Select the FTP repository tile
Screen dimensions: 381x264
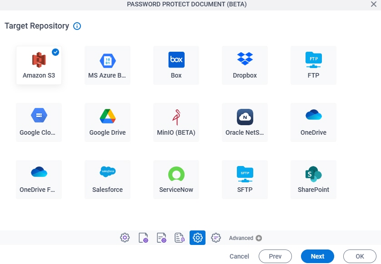[313, 65]
